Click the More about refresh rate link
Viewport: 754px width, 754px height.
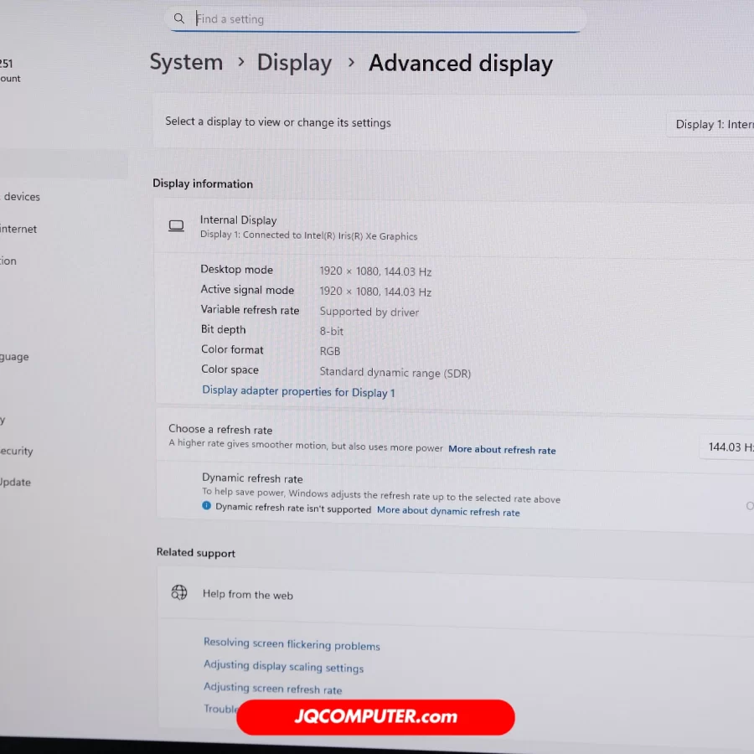pyautogui.click(x=502, y=450)
